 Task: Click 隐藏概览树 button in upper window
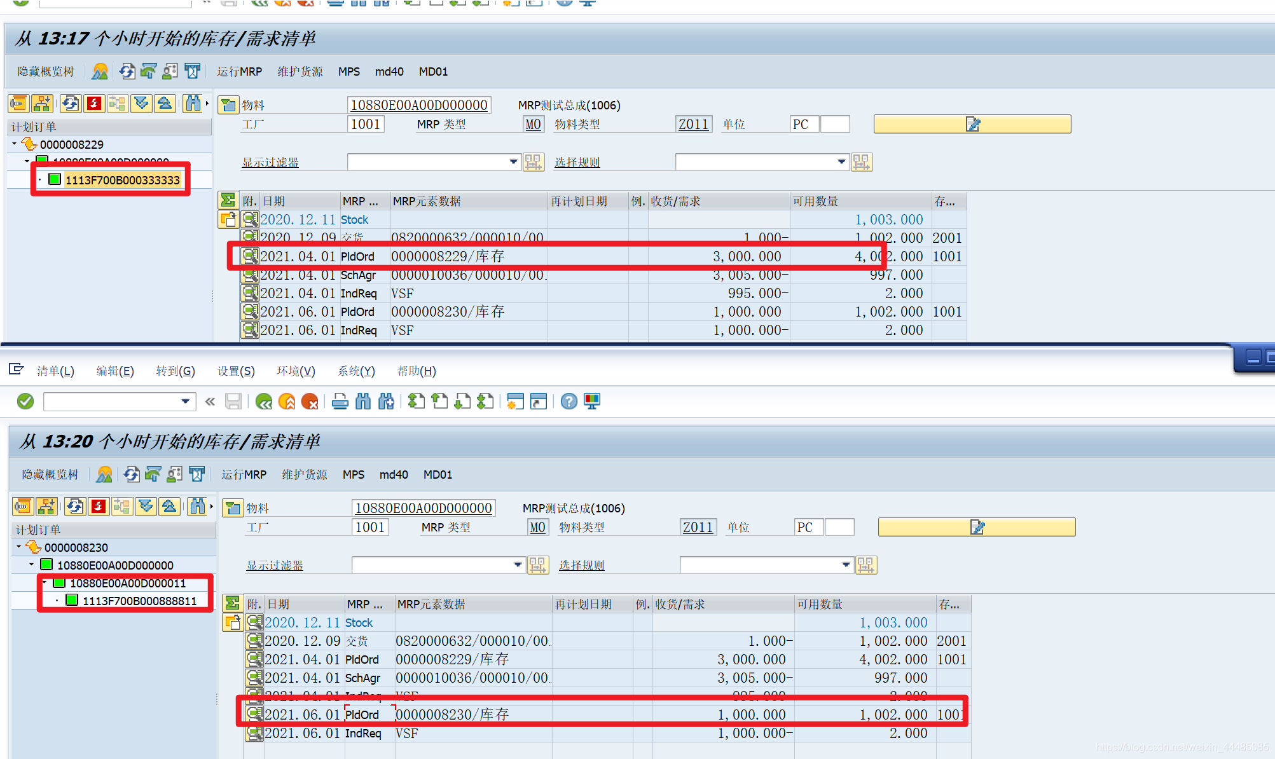point(45,71)
